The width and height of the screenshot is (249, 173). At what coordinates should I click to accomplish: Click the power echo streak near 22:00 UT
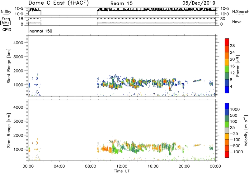tap(197, 81)
